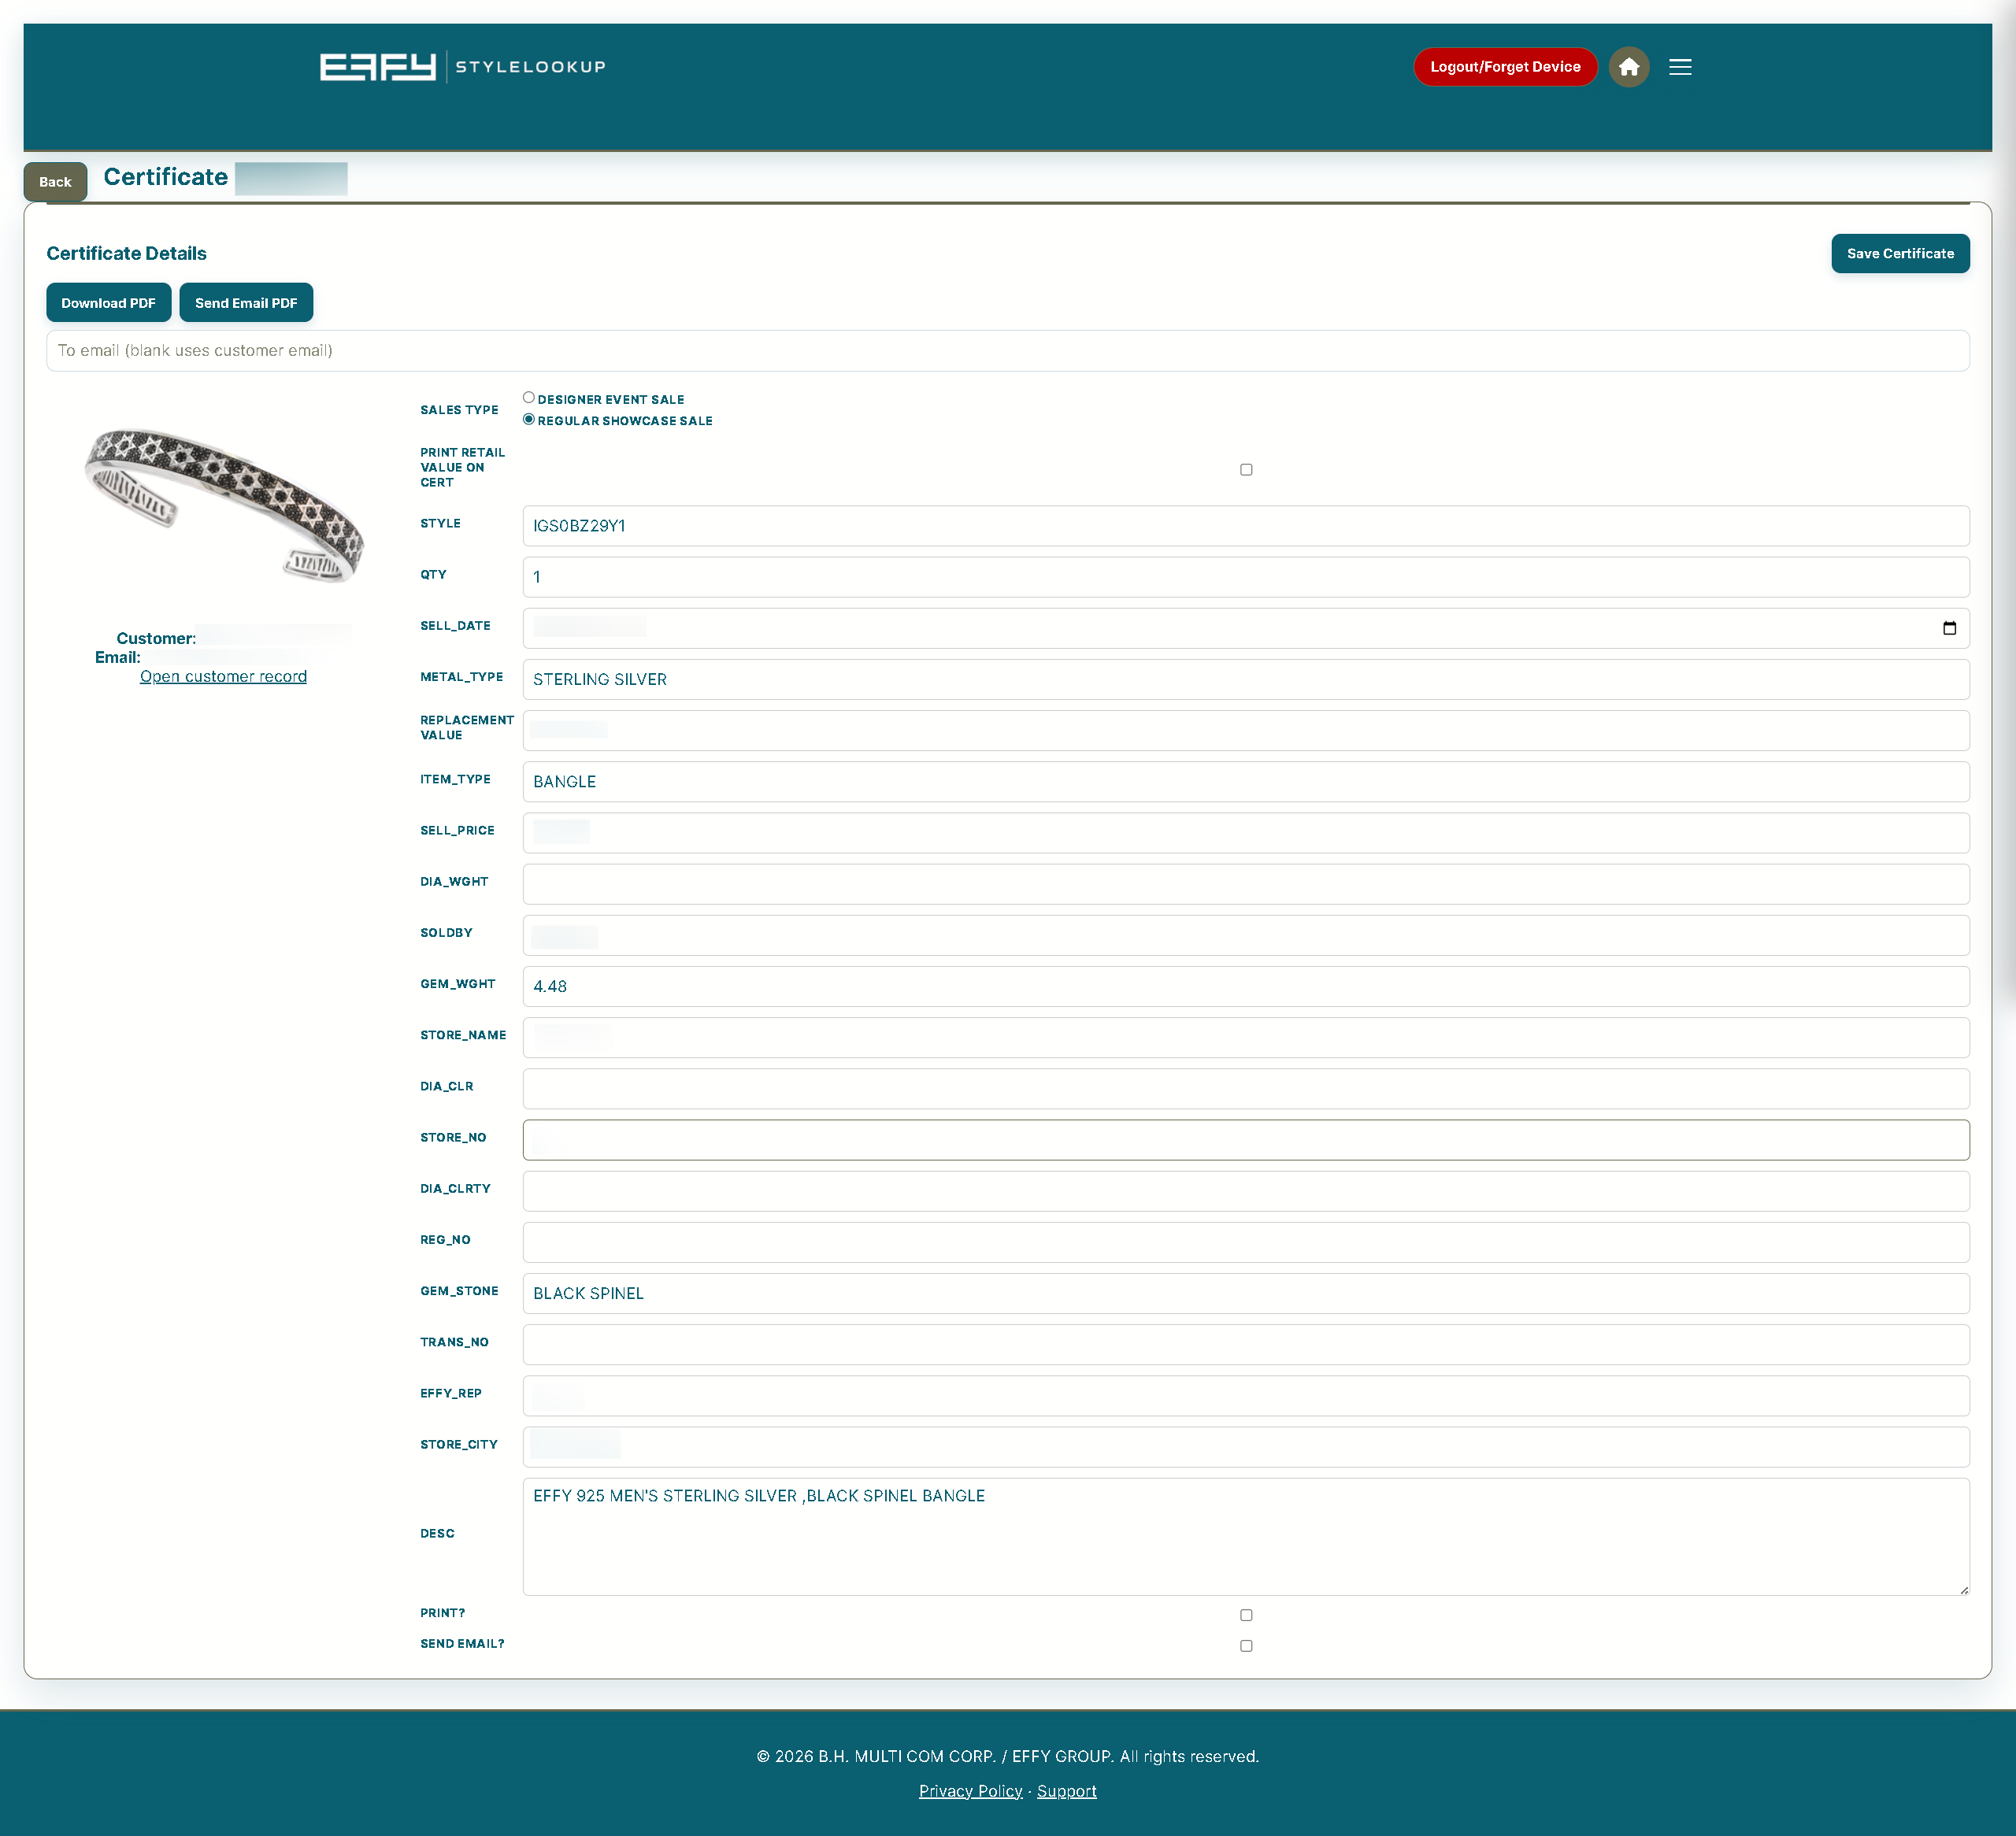Screen dimensions: 2016x1836
Task: Click GEM_WGHT field showing 4.48
Action: tap(1246, 986)
